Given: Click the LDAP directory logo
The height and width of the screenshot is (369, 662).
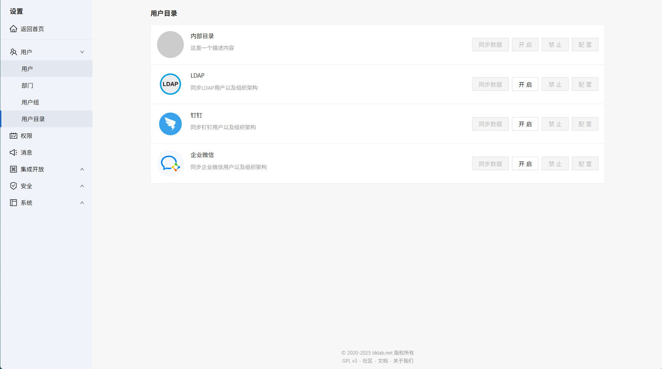Looking at the screenshot, I should click(x=170, y=84).
